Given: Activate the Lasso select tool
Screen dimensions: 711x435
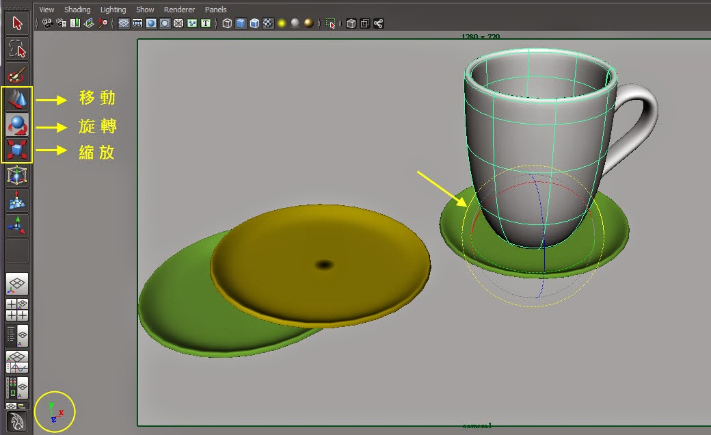Looking at the screenshot, I should tap(17, 49).
